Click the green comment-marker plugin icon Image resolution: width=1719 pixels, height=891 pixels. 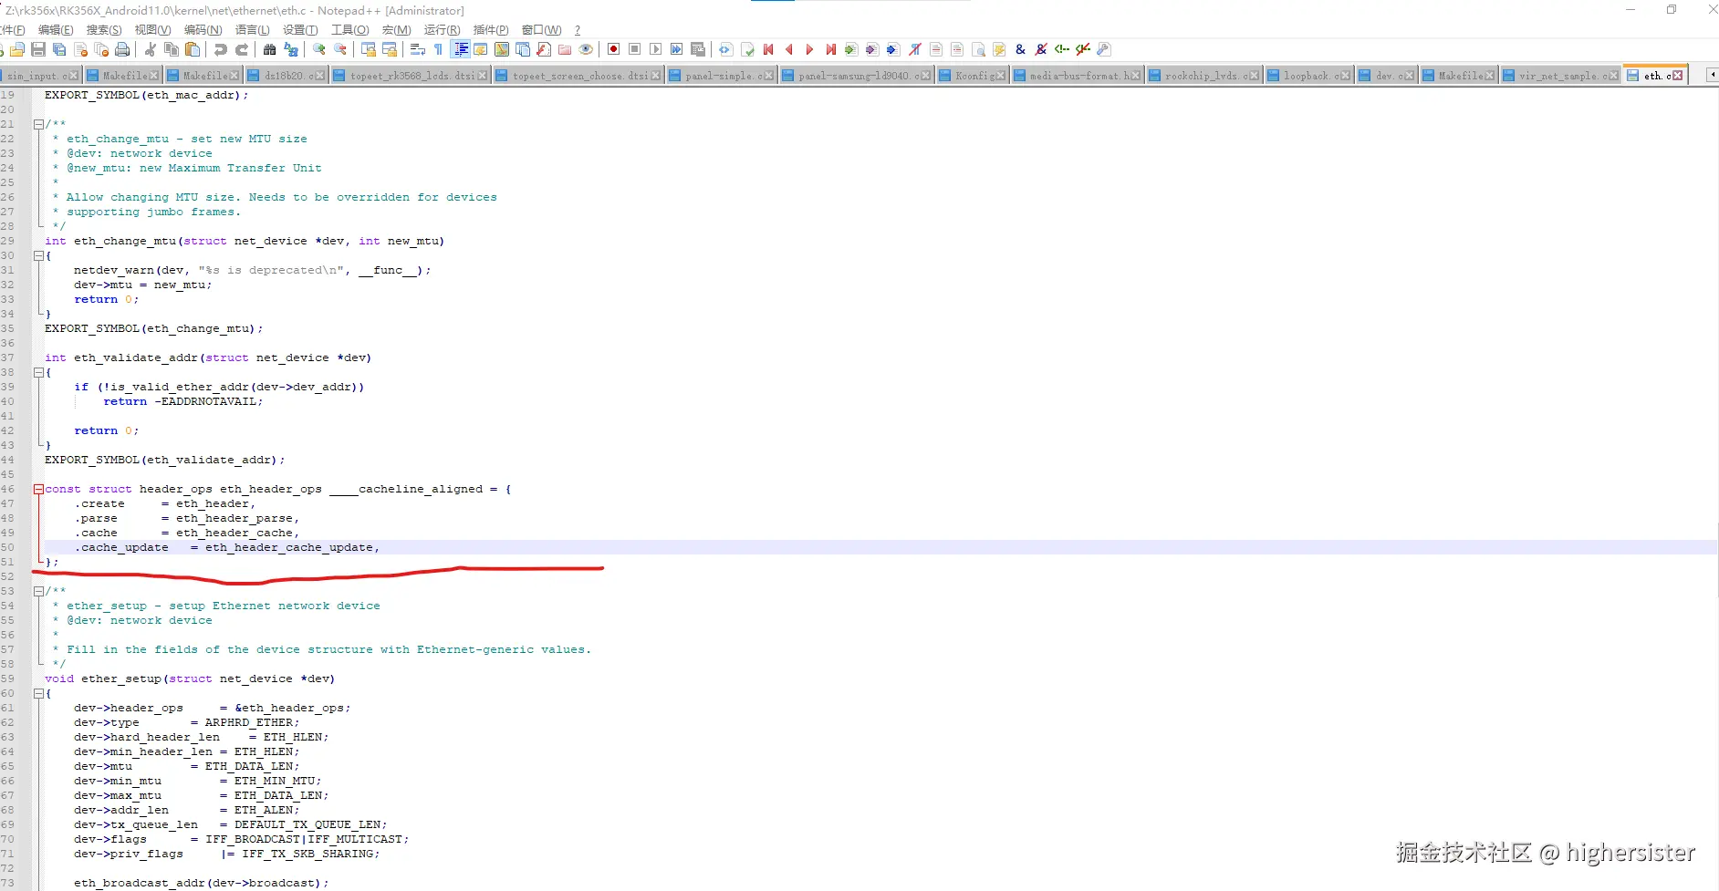(x=1062, y=49)
